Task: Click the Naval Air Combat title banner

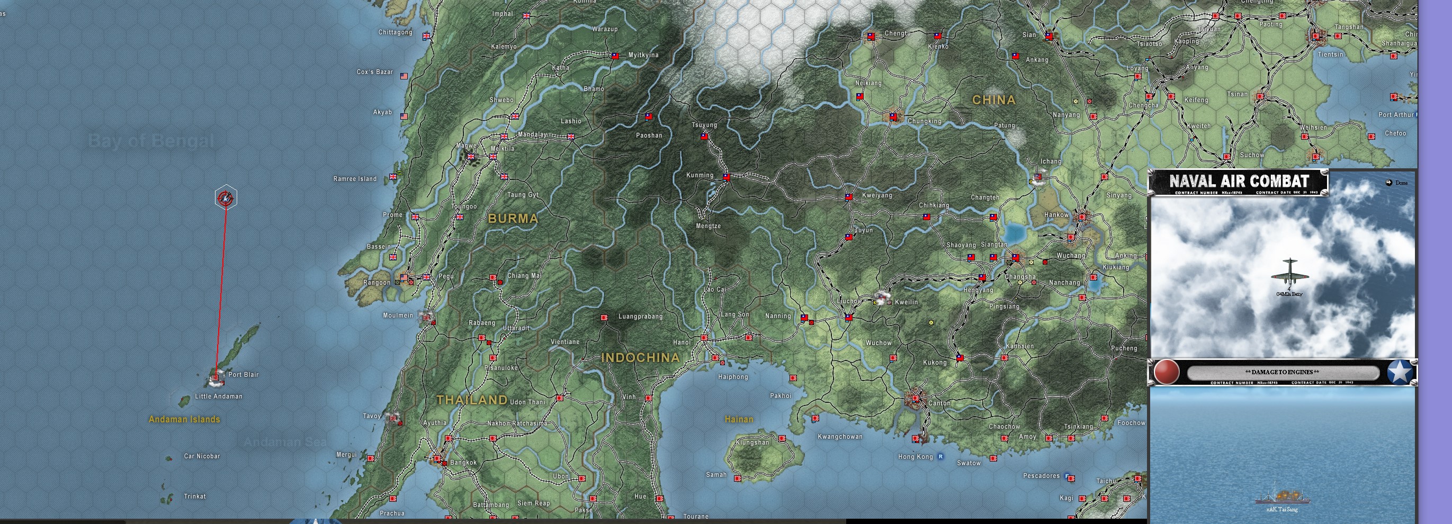Action: coord(1239,182)
